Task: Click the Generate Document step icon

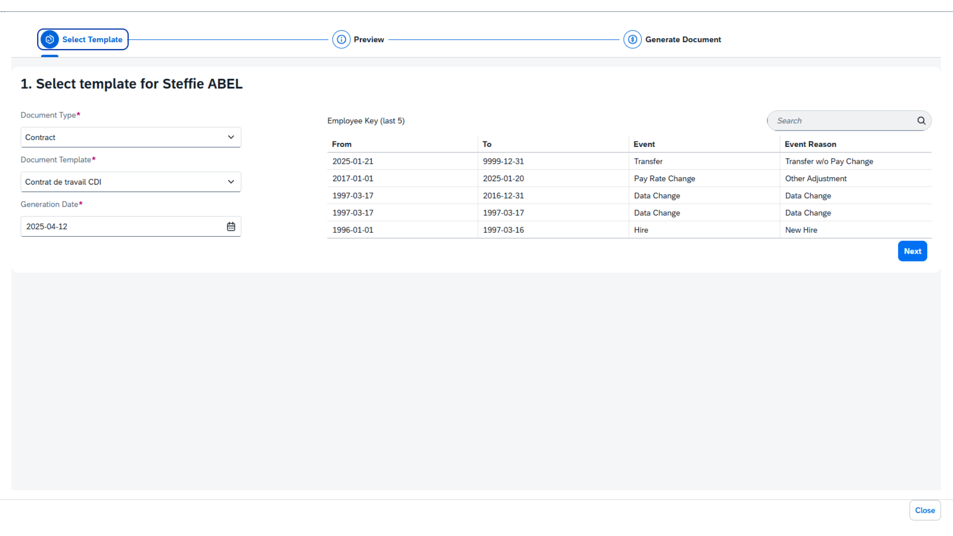Action: pos(632,39)
